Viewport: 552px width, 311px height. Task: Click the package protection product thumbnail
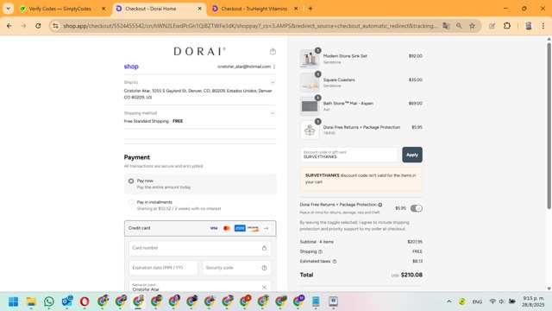coord(310,130)
